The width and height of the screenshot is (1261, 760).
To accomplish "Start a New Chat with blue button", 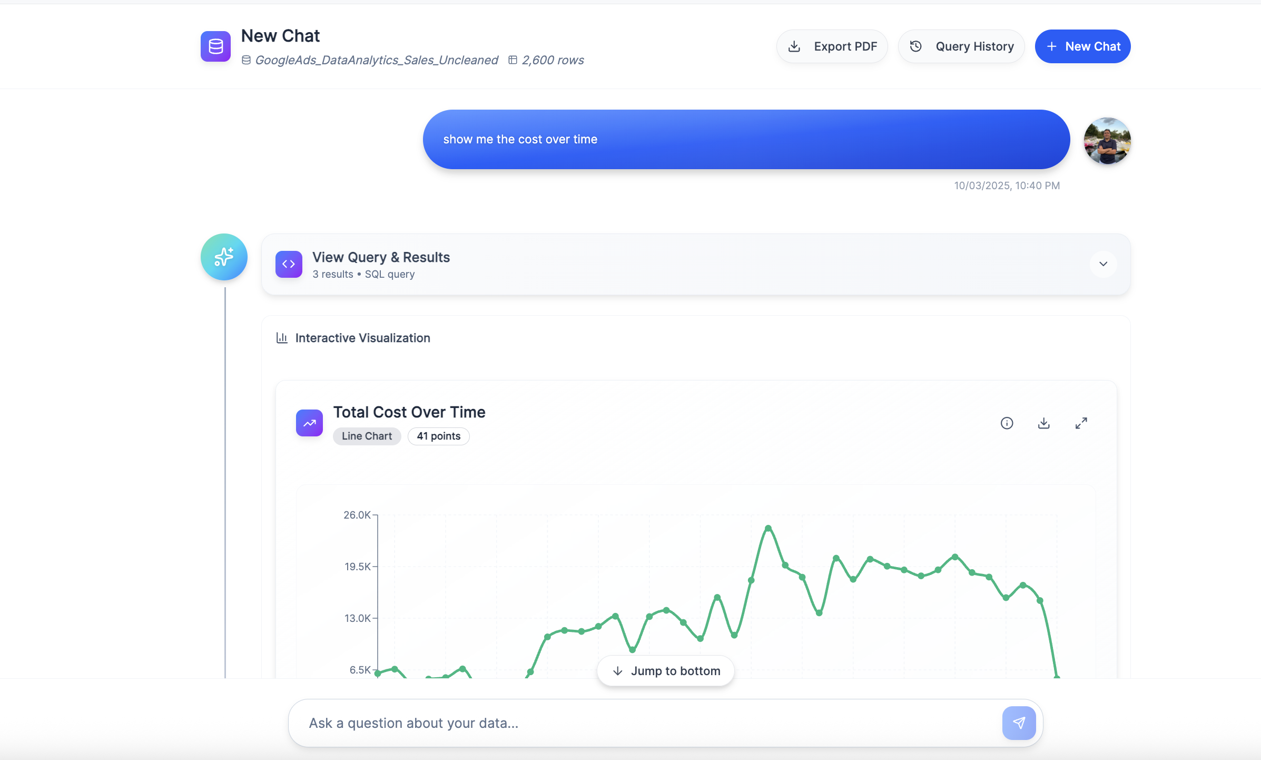I will point(1082,46).
